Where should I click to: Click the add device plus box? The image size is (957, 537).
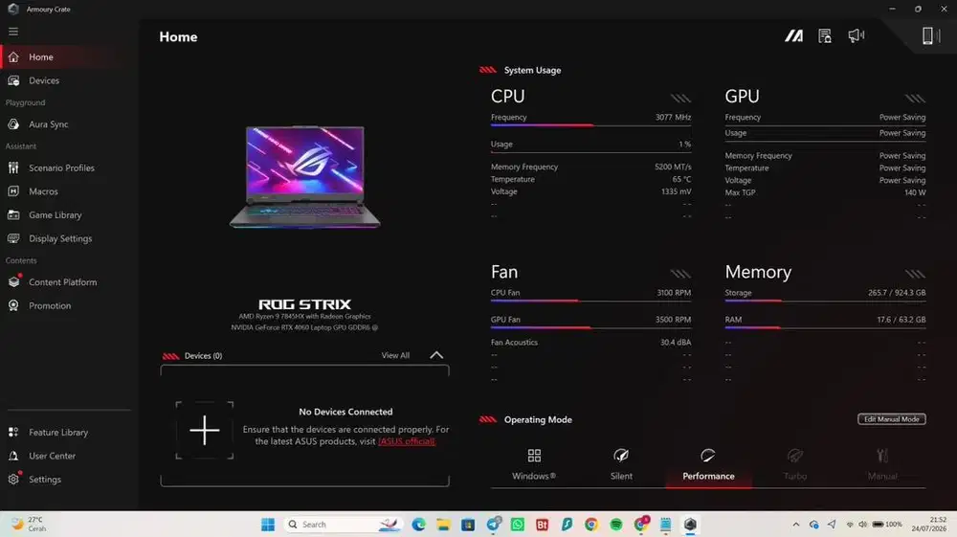point(205,430)
